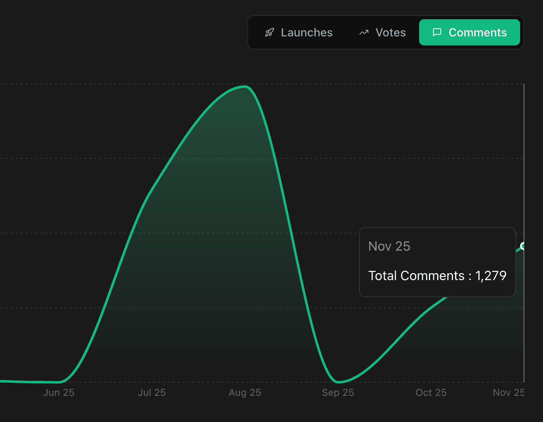This screenshot has width=543, height=422.
Task: Click the Total Comments 1,279 tooltip text
Action: (x=437, y=276)
